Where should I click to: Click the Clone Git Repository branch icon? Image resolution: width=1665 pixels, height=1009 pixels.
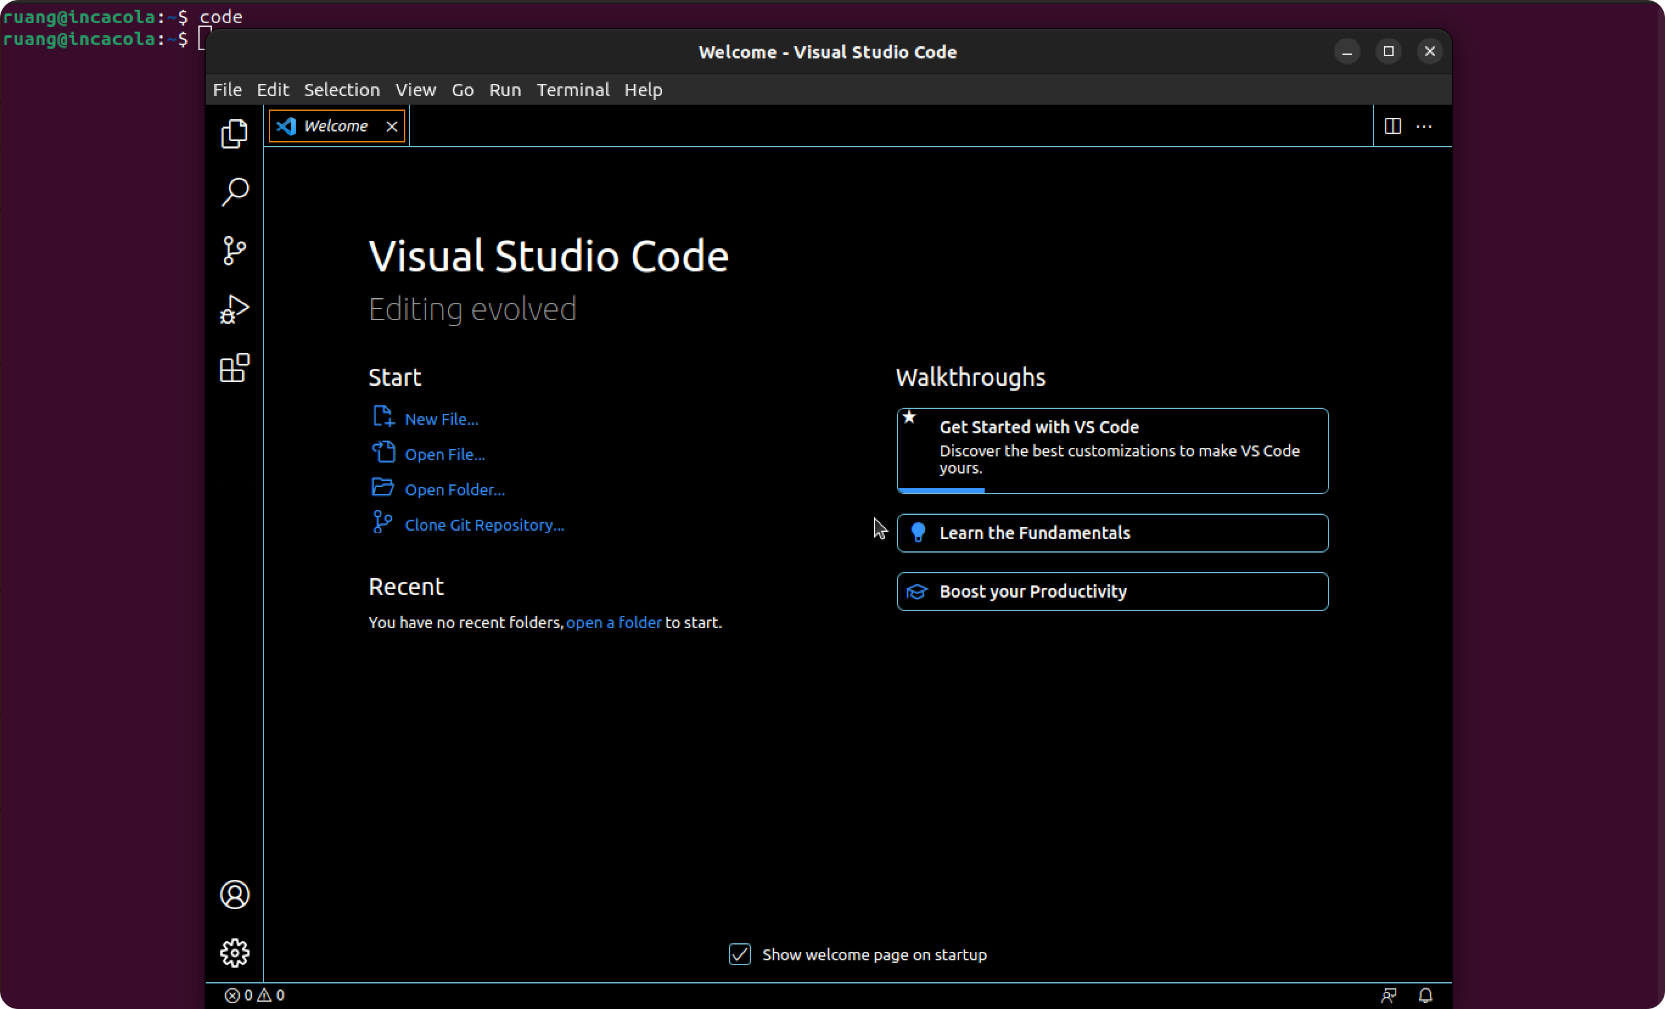[x=382, y=522]
